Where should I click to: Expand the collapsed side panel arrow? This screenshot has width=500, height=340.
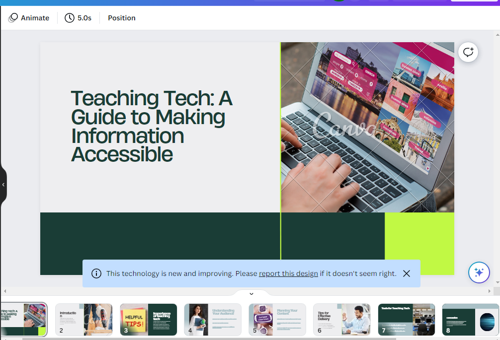point(3,185)
